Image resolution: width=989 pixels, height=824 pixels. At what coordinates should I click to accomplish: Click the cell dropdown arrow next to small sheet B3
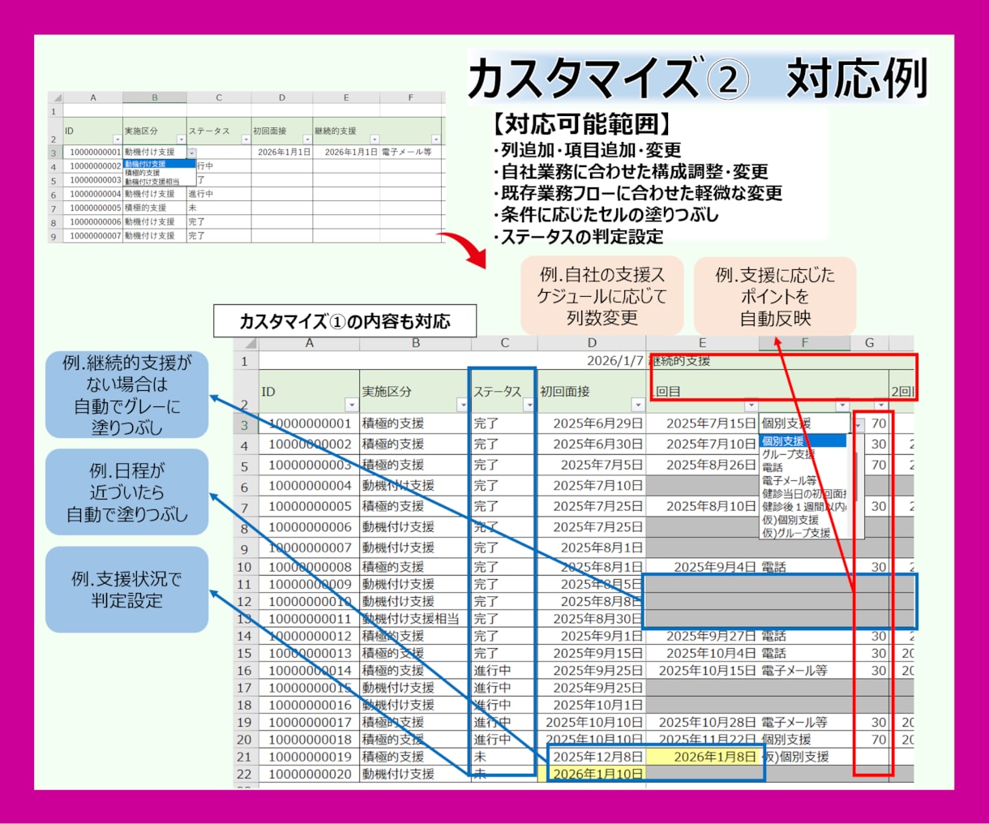191,152
